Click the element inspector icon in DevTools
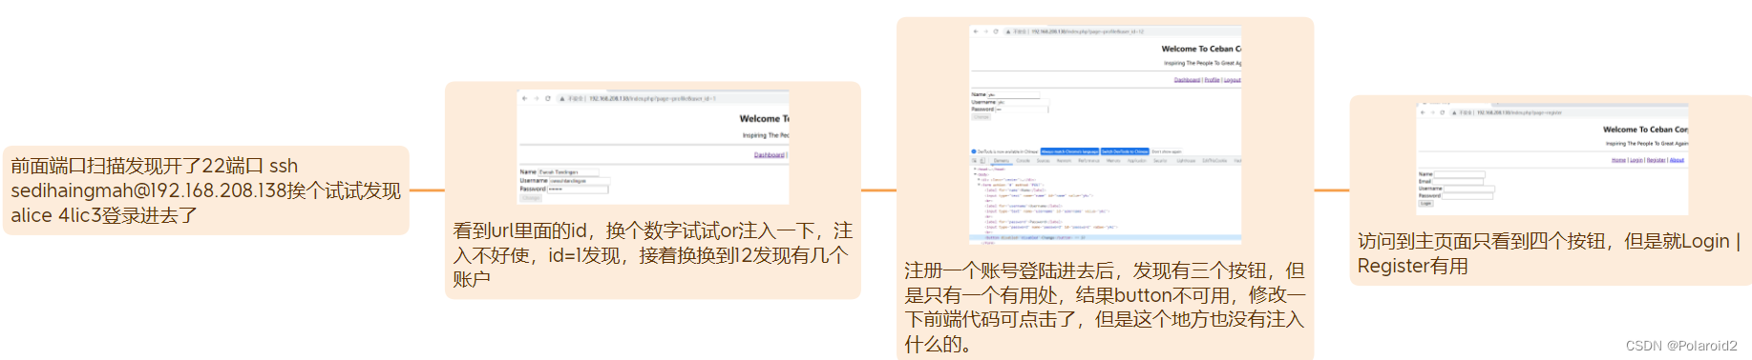Screen dimensions: 1752x360 pos(975,161)
